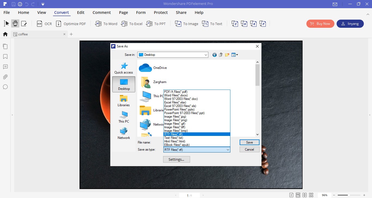Open the linyang account button

pos(350,24)
